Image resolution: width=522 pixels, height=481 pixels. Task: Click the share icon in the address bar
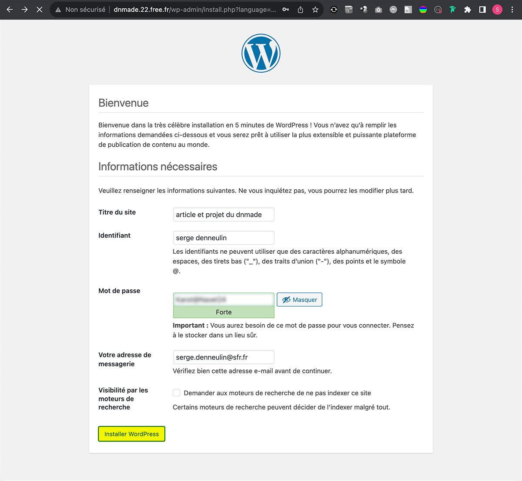[x=301, y=9]
